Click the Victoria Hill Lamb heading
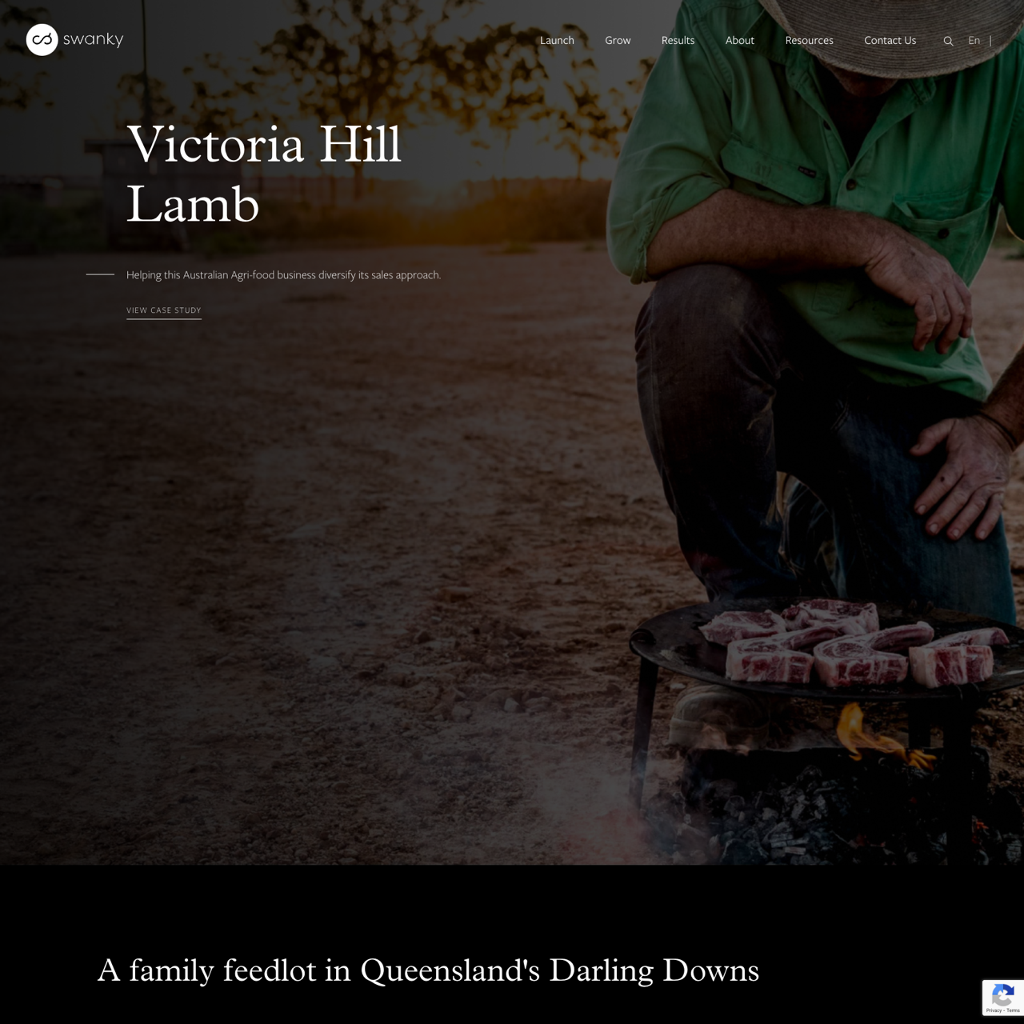Image resolution: width=1024 pixels, height=1024 pixels. coord(264,174)
